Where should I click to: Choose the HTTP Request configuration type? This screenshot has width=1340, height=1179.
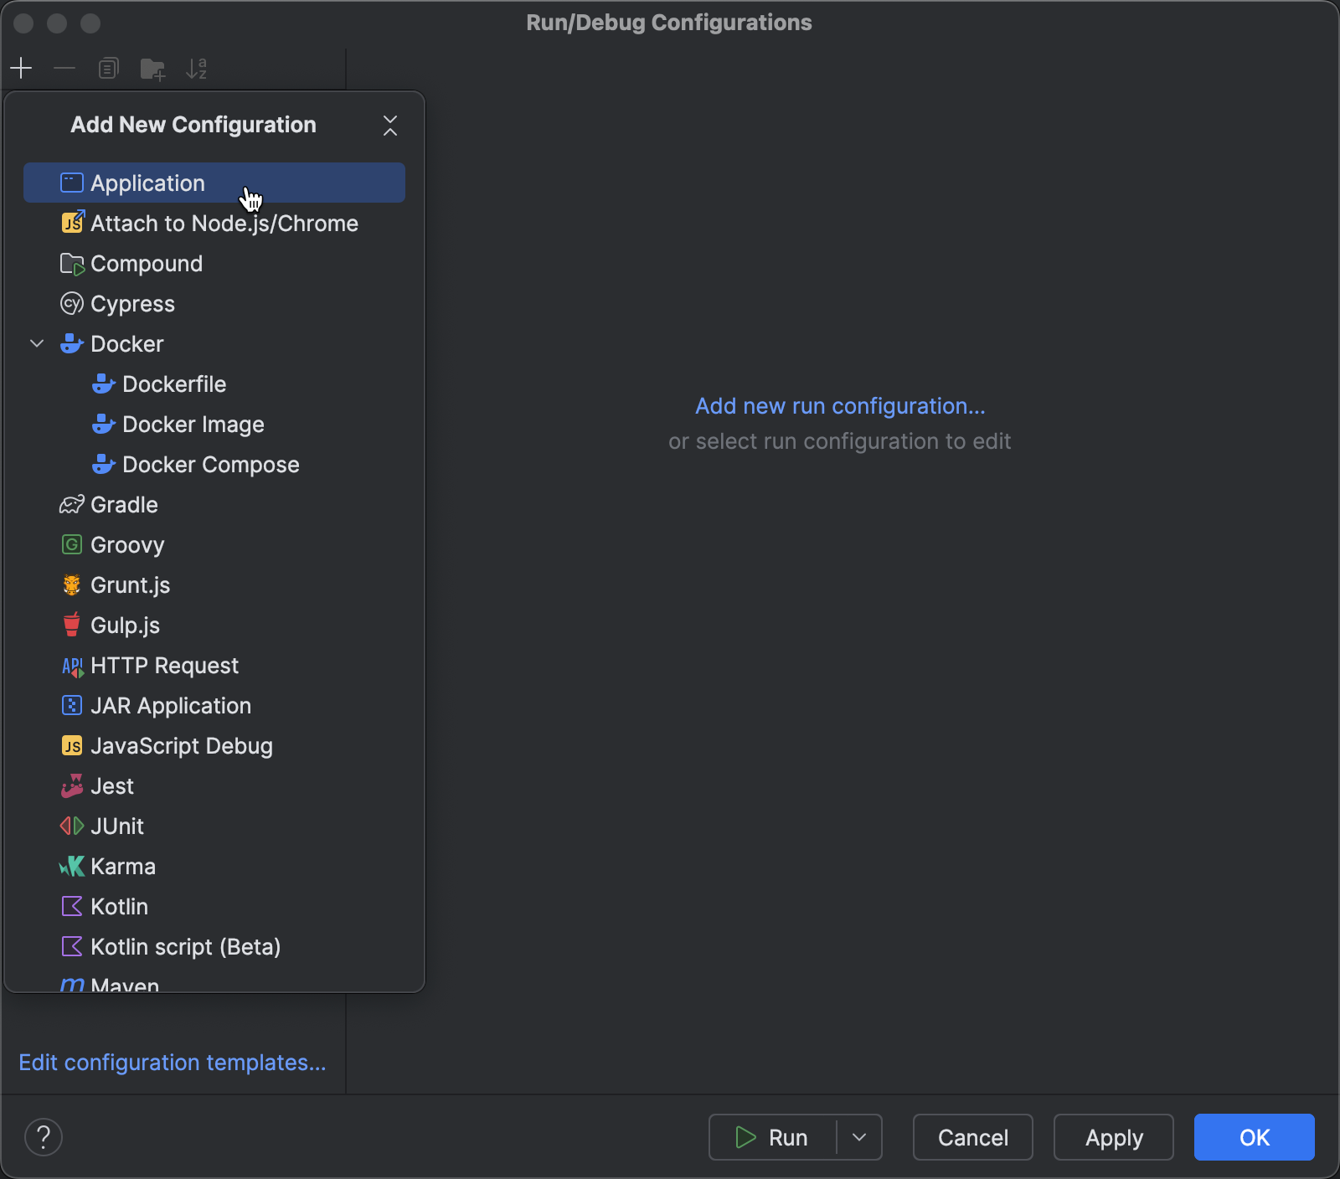point(164,665)
